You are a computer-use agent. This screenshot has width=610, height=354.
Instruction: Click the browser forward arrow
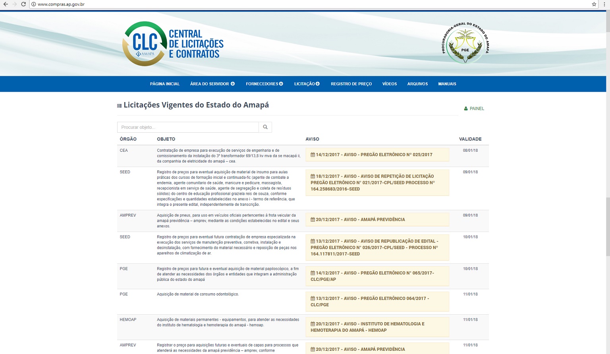[x=15, y=4]
